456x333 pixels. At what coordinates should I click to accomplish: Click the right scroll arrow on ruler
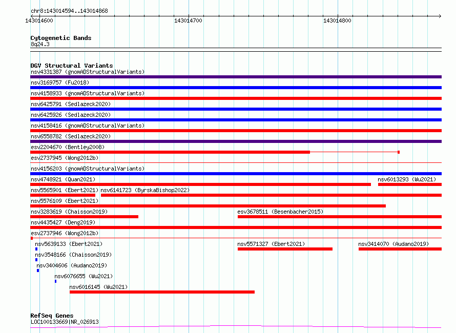click(440, 16)
